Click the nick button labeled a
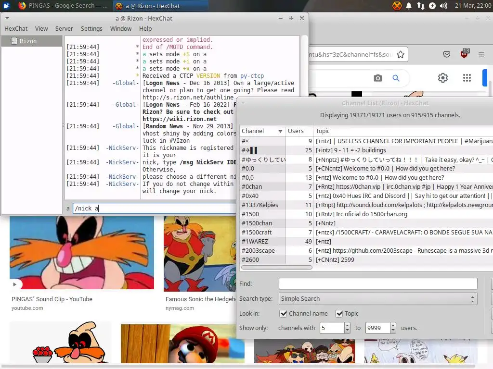Image resolution: width=493 pixels, height=369 pixels. point(68,209)
